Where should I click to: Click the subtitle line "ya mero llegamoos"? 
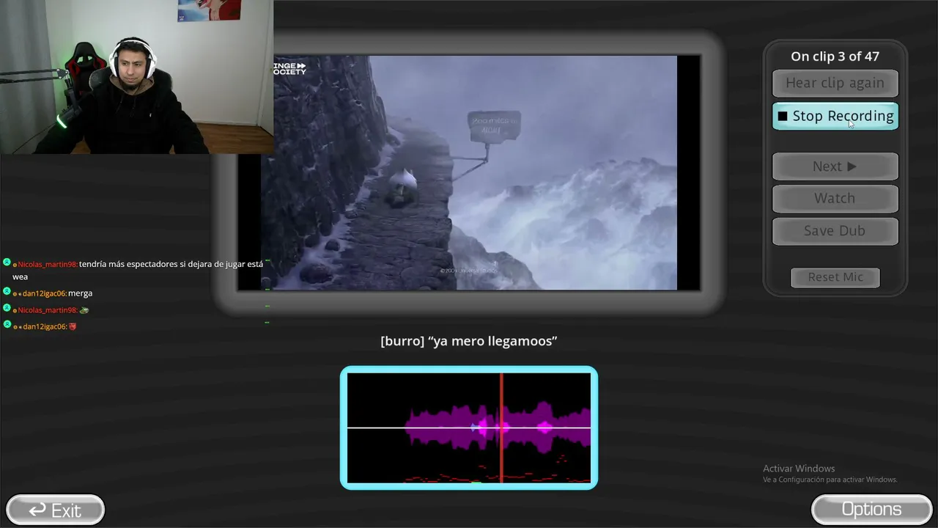click(469, 341)
